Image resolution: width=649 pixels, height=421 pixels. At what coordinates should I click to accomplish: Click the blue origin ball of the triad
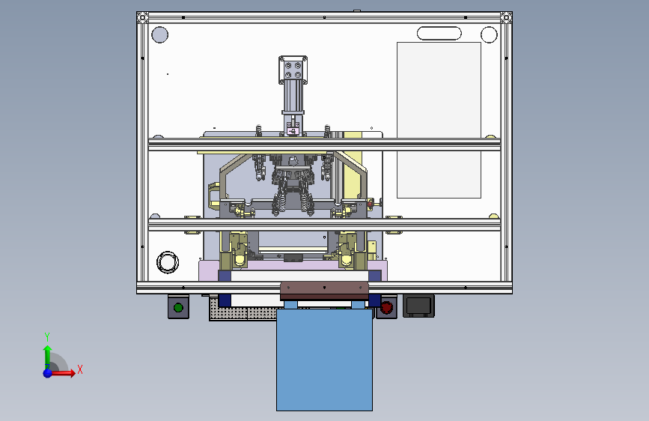coord(48,373)
